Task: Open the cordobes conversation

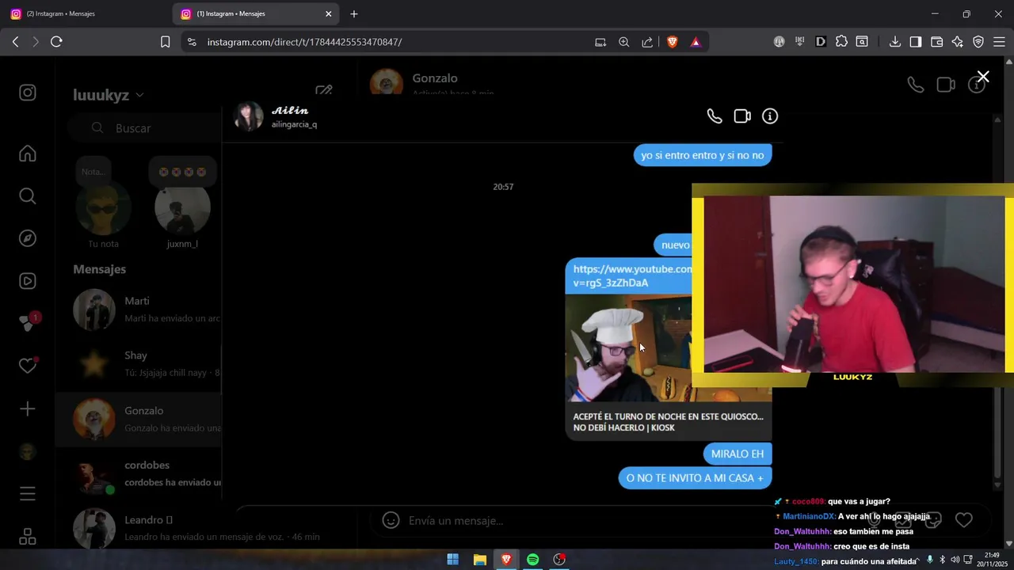Action: point(139,473)
